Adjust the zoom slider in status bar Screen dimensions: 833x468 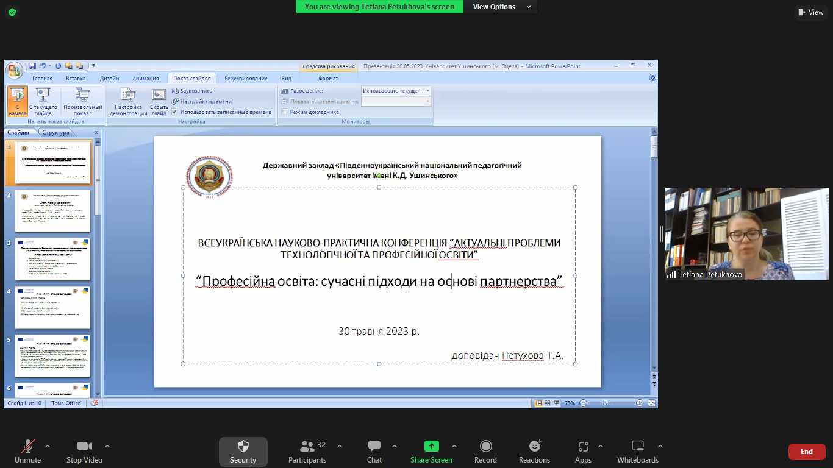pos(605,403)
